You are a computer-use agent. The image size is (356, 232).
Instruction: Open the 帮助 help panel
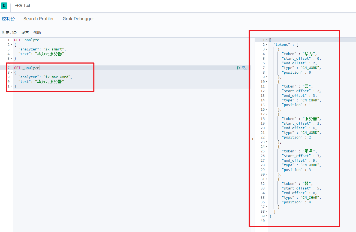coord(37,32)
